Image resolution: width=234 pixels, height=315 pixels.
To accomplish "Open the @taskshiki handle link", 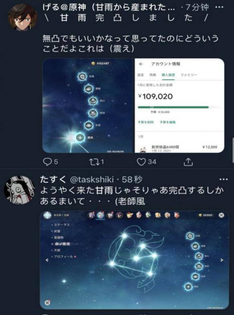I will (92, 179).
